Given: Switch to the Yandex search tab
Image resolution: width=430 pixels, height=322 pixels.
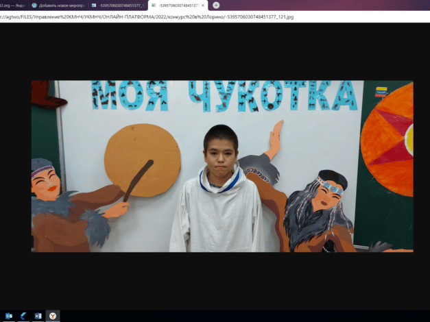Looking at the screenshot, I should point(12,5).
